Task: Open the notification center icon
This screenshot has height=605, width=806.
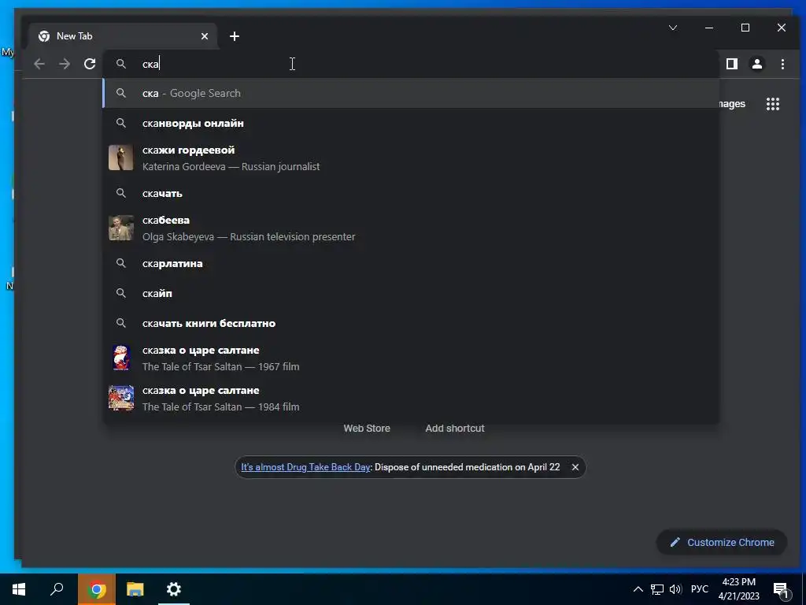Action: (x=782, y=589)
